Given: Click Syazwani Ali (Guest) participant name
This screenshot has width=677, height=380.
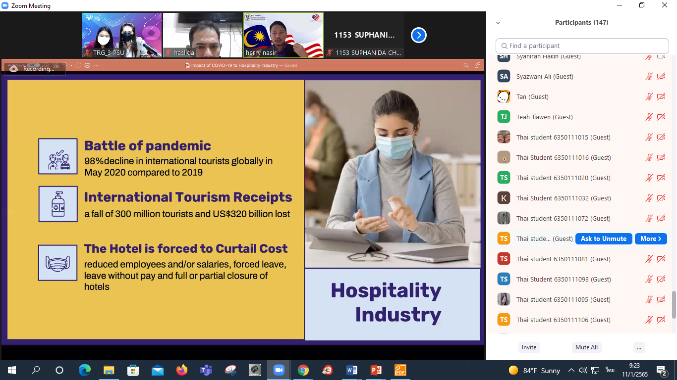Looking at the screenshot, I should [x=545, y=76].
